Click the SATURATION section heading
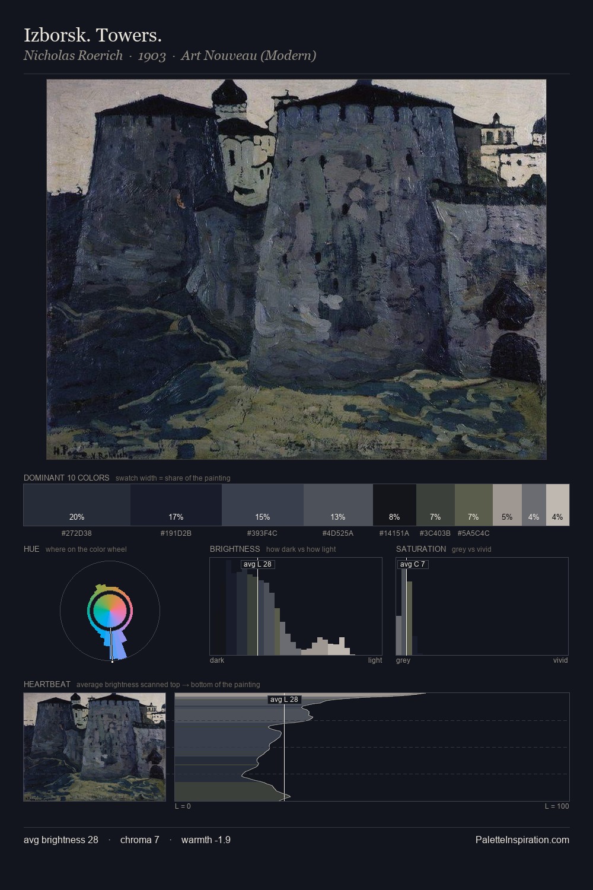 point(421,549)
